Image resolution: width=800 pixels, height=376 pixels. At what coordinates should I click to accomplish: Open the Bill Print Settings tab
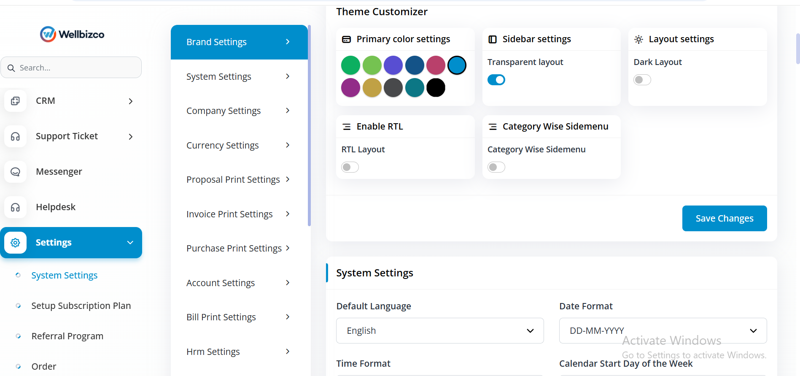[x=239, y=317]
